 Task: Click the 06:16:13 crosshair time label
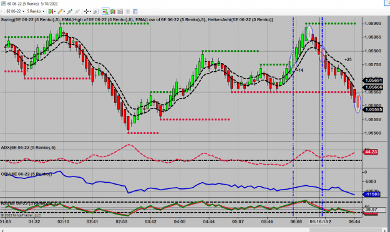[319, 221]
